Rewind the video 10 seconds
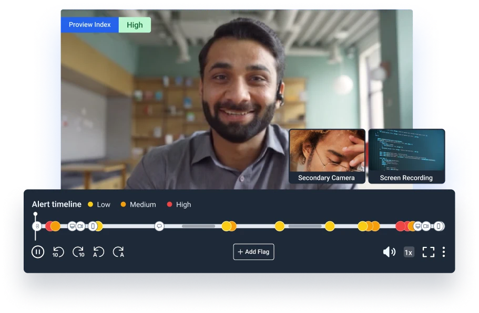 58,252
